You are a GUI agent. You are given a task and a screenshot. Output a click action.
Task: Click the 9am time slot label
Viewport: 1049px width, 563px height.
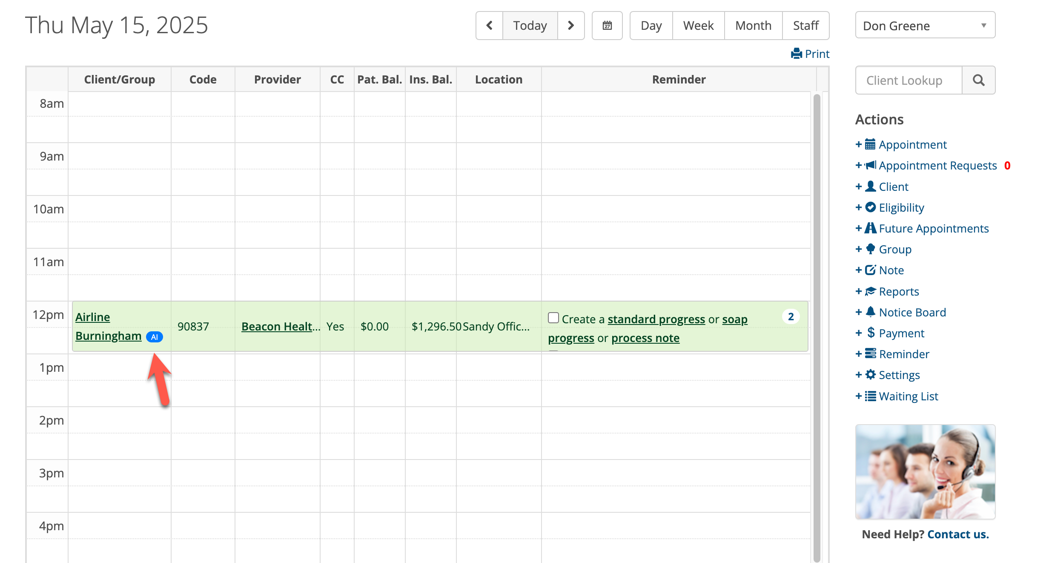[x=52, y=156]
